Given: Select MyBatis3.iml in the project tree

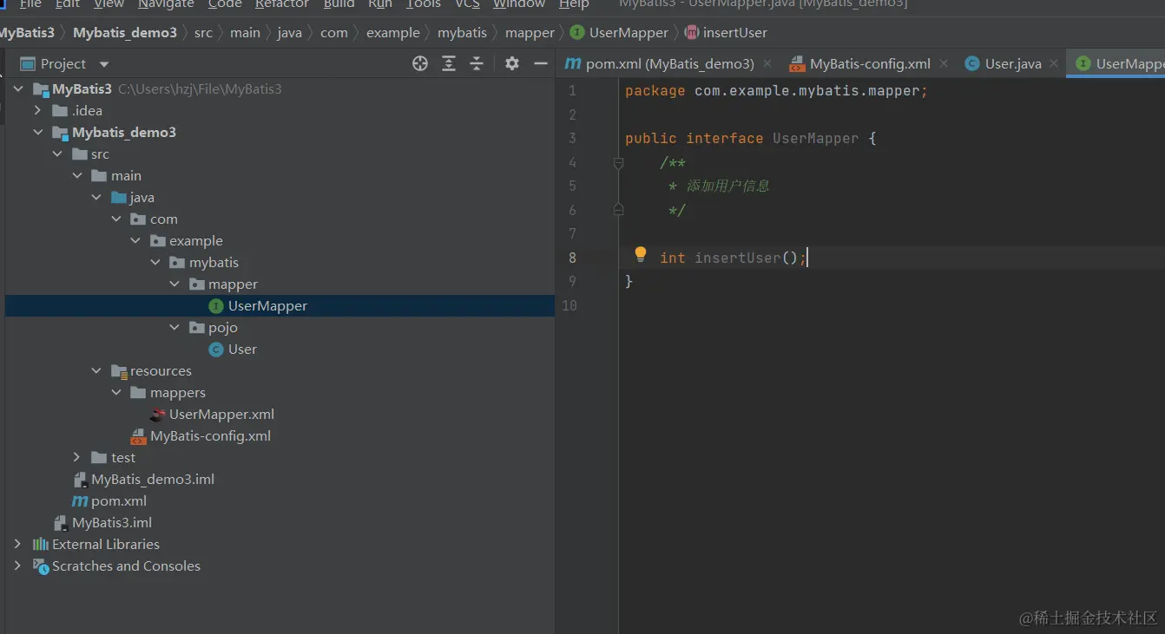Looking at the screenshot, I should pyautogui.click(x=112, y=522).
